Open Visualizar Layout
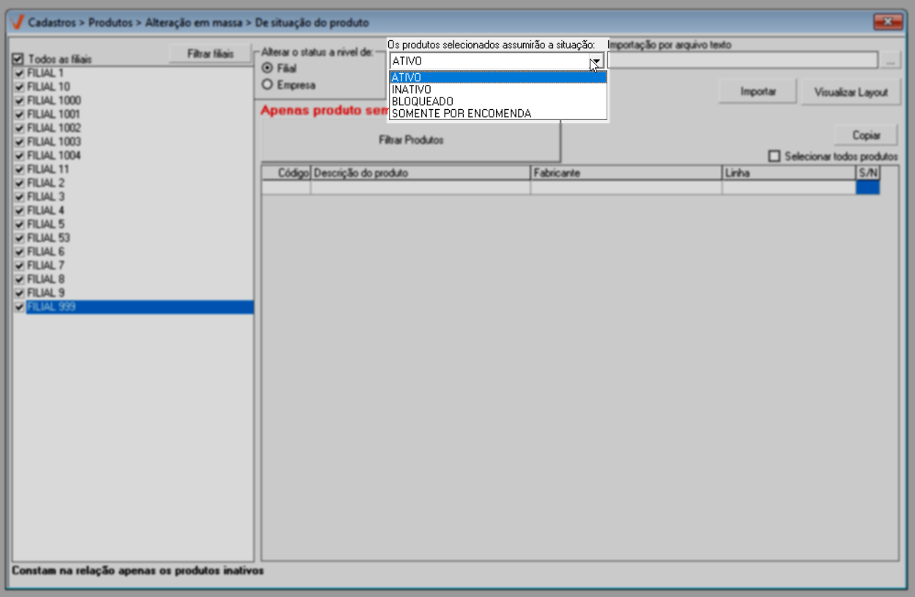 [x=851, y=92]
